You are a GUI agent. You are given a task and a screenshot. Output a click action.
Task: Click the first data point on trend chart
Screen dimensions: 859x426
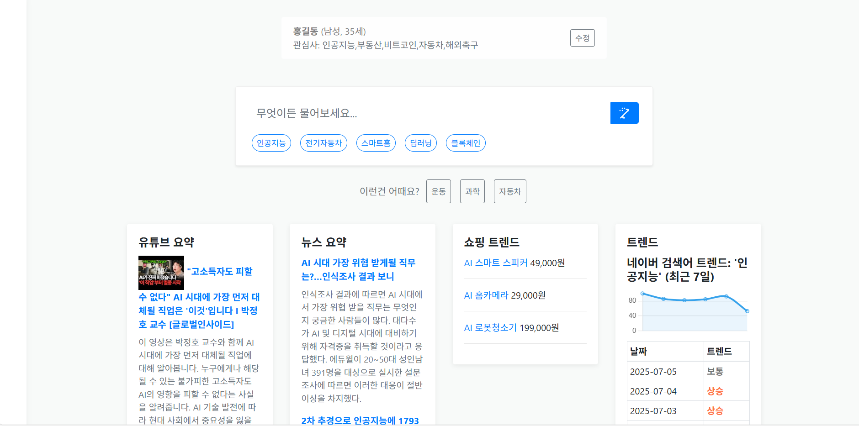(643, 294)
